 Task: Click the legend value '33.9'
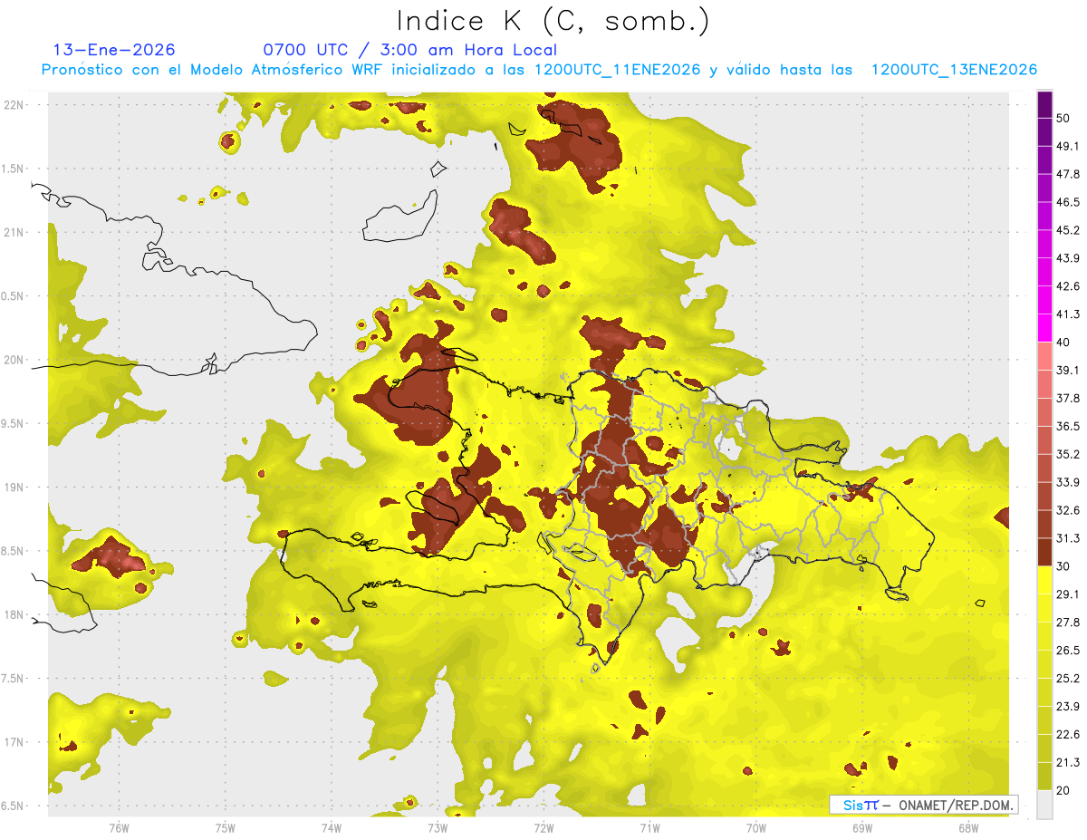1068,482
